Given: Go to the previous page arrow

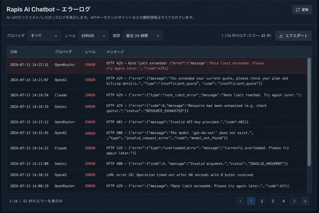Looking at the screenshot, I should [240, 201].
